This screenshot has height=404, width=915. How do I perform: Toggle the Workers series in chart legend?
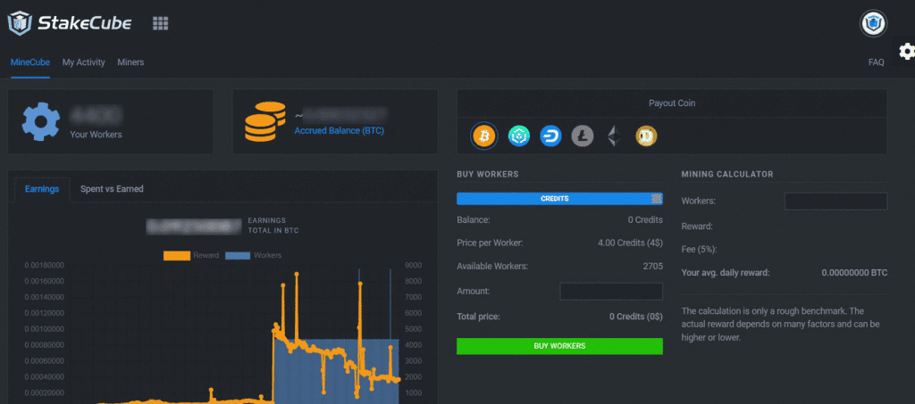pyautogui.click(x=253, y=256)
